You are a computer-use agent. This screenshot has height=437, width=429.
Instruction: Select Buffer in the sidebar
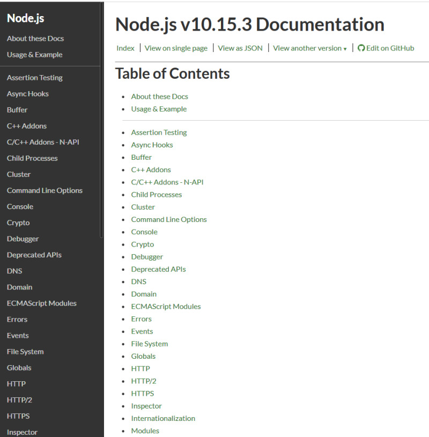tap(17, 110)
